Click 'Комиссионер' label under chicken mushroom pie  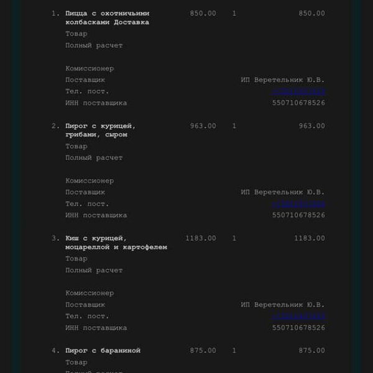click(90, 181)
